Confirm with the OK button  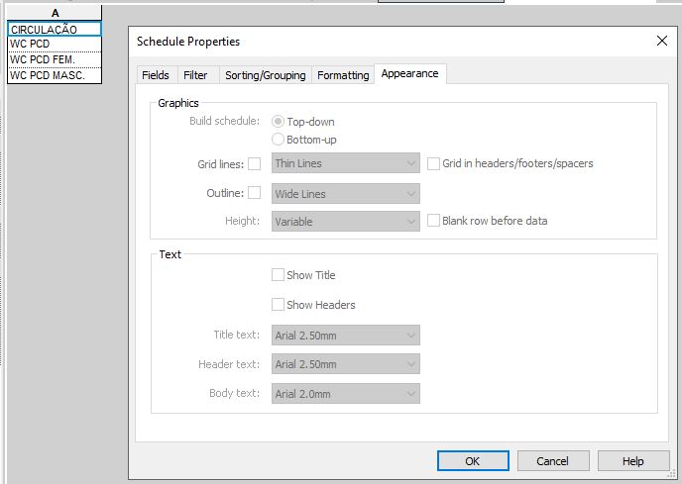(473, 460)
